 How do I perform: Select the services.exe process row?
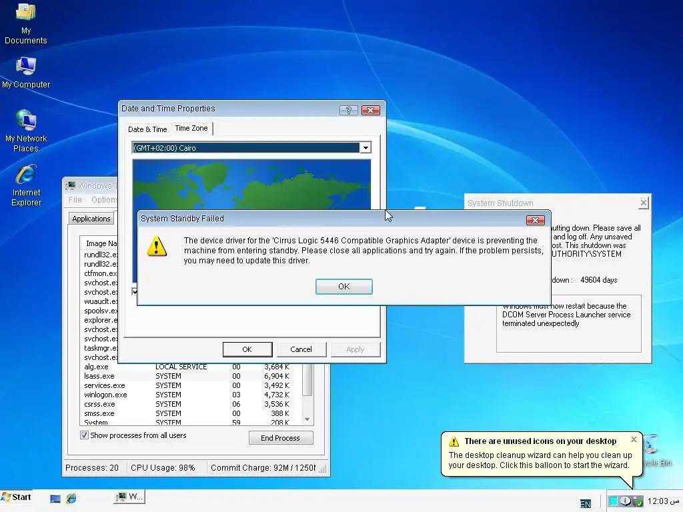pos(187,385)
